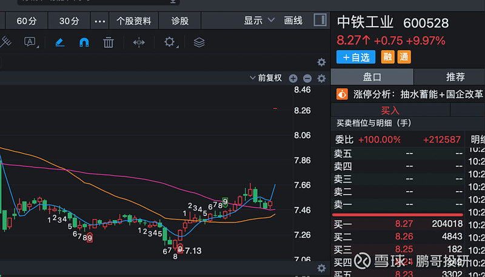Select the blue highlighter drawing tool
This screenshot has width=485, height=277.
59,42
